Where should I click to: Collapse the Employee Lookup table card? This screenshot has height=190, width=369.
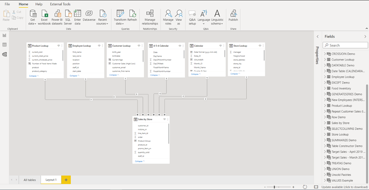[x=75, y=76]
